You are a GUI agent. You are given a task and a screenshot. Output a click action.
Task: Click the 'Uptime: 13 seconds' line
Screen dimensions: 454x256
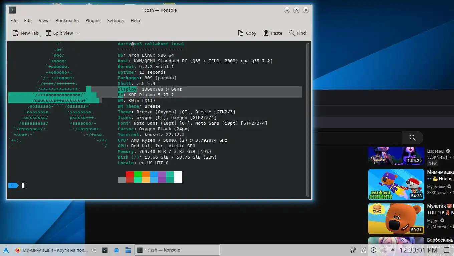point(142,72)
